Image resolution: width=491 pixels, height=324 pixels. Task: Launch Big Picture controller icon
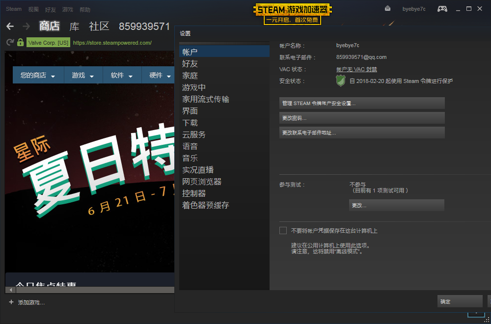[x=442, y=9]
